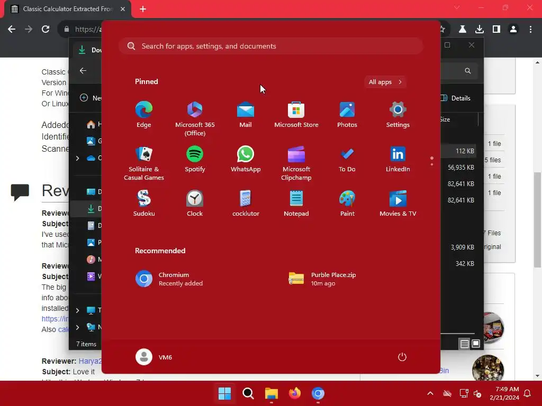The image size is (542, 406).
Task: Open recommended Purble Place.zip file
Action: (322, 279)
